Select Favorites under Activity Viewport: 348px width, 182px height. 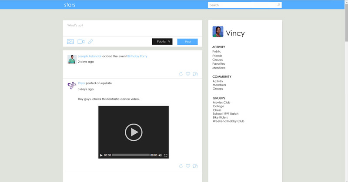219,63
